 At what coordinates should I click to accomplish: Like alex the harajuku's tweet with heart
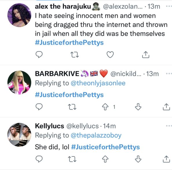click(110, 55)
